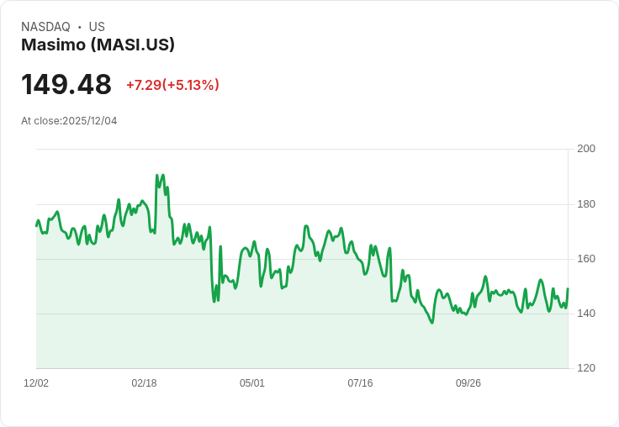The image size is (619, 427).
Task: Click the 200 y-axis label
Action: pyautogui.click(x=586, y=149)
